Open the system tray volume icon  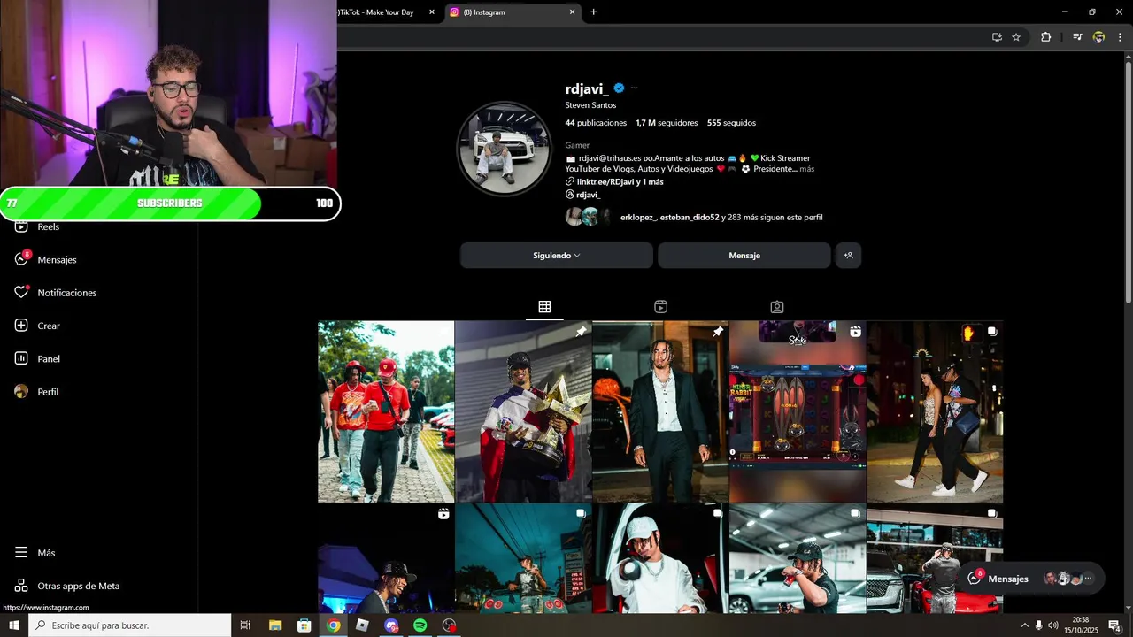(x=1052, y=625)
